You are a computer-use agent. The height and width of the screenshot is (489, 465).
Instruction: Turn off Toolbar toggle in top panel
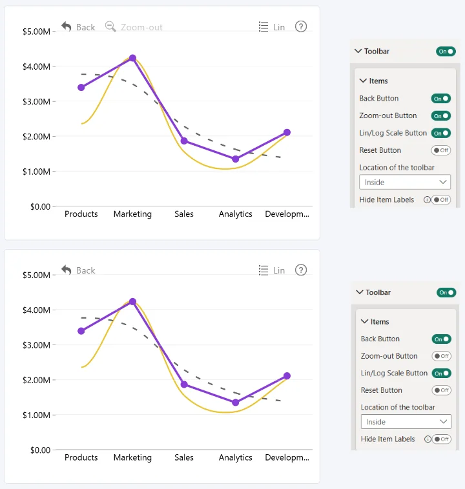tap(446, 52)
